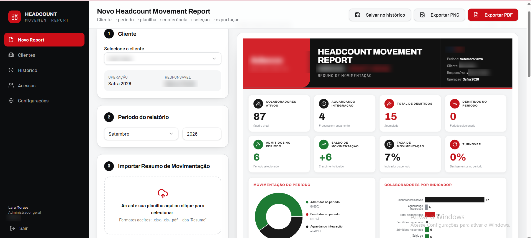The width and height of the screenshot is (531, 238).
Task: Go to Clientes in sidebar
Action: click(x=44, y=55)
